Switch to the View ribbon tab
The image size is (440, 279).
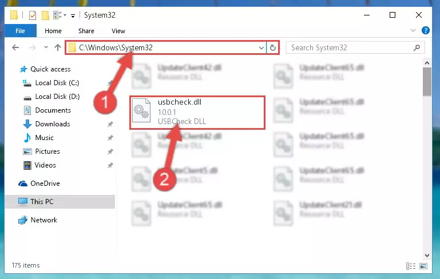118,31
